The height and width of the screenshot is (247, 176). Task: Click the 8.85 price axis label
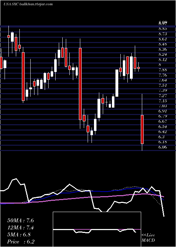[163, 29]
